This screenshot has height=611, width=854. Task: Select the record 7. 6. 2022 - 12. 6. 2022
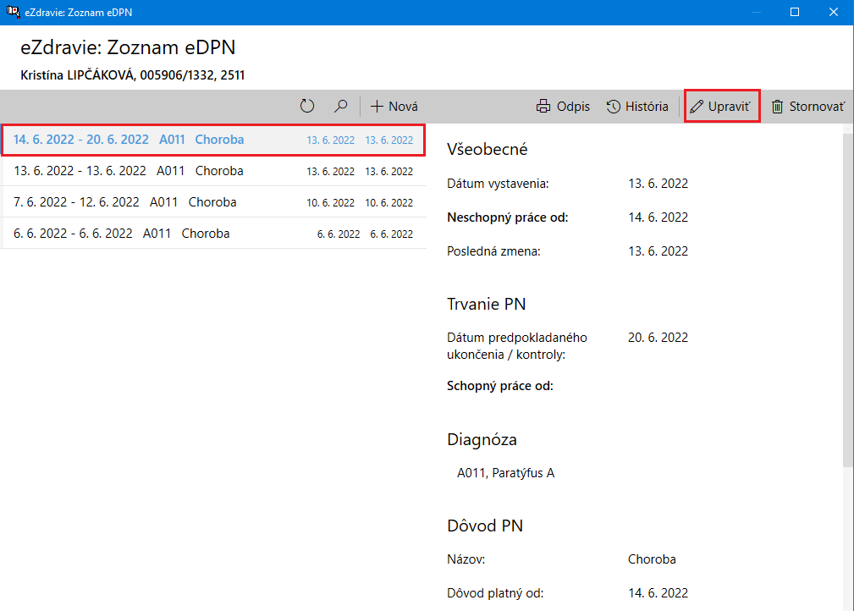tap(127, 201)
